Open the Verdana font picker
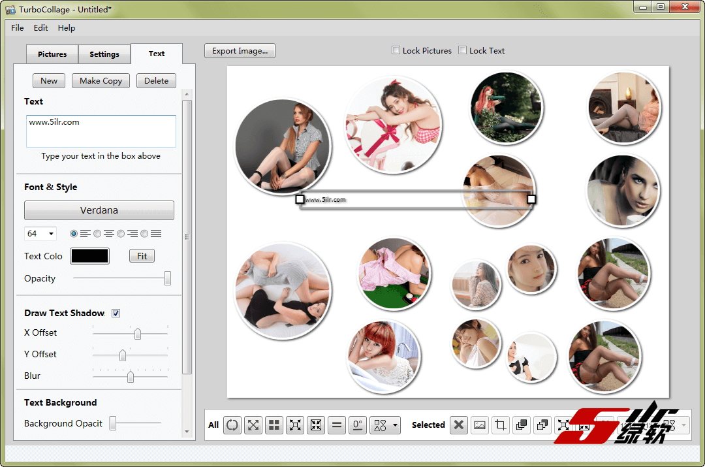Viewport: 705px width, 467px height. 99,210
